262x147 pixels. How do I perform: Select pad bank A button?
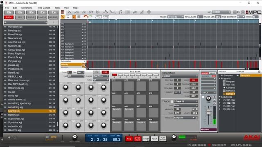click(x=115, y=75)
